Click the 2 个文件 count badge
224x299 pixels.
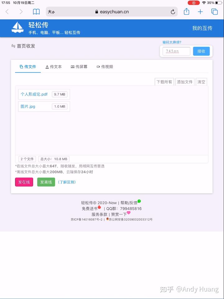pos(27,159)
